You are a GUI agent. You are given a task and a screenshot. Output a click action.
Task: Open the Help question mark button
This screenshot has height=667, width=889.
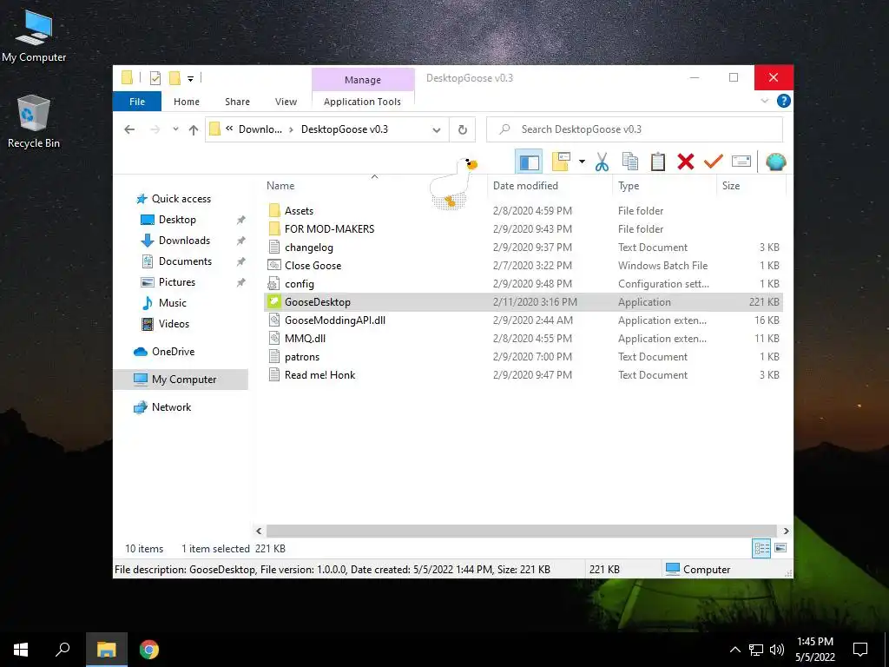tap(784, 101)
